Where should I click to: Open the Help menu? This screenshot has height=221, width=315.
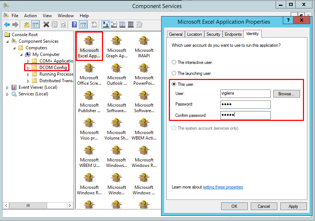pyautogui.click(x=84, y=16)
